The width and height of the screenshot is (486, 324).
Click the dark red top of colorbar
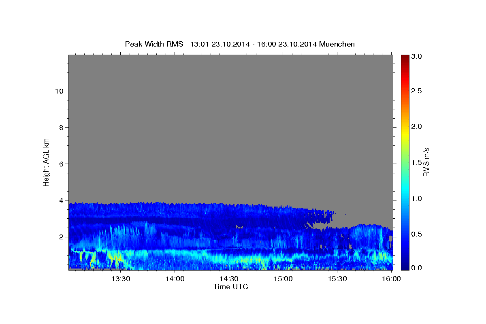[405, 58]
